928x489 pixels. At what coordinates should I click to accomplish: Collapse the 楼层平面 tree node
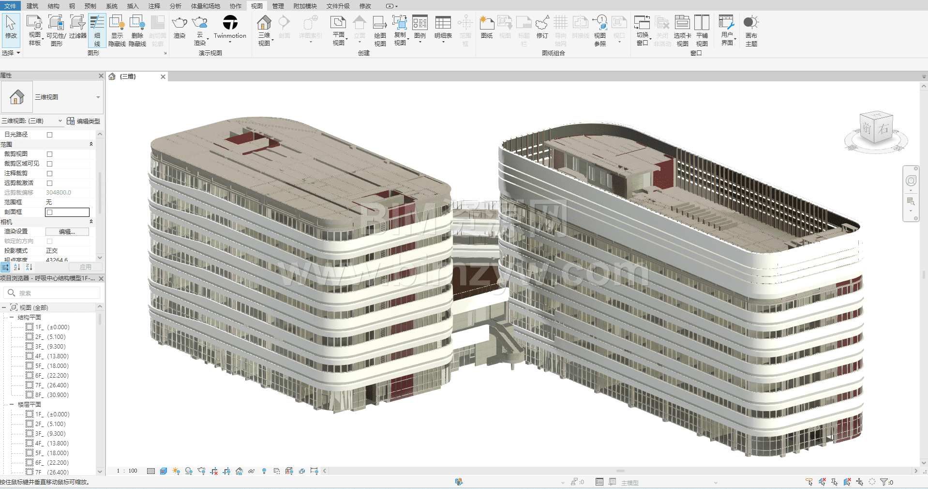pos(12,405)
